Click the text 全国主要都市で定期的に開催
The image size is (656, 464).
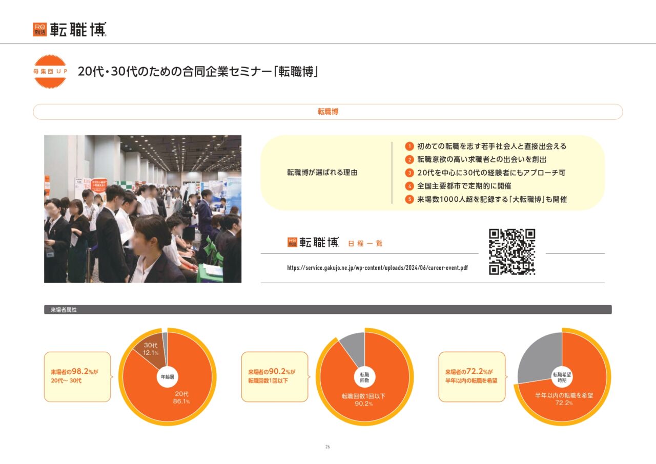tap(464, 186)
